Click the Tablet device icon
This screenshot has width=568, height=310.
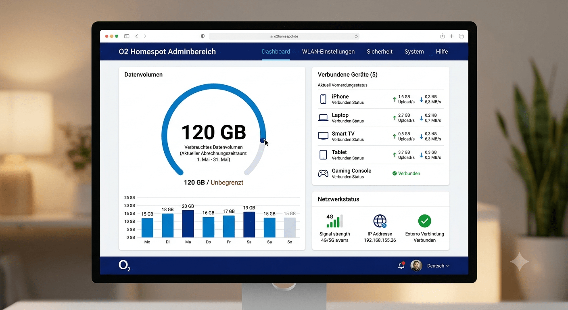tap(323, 155)
